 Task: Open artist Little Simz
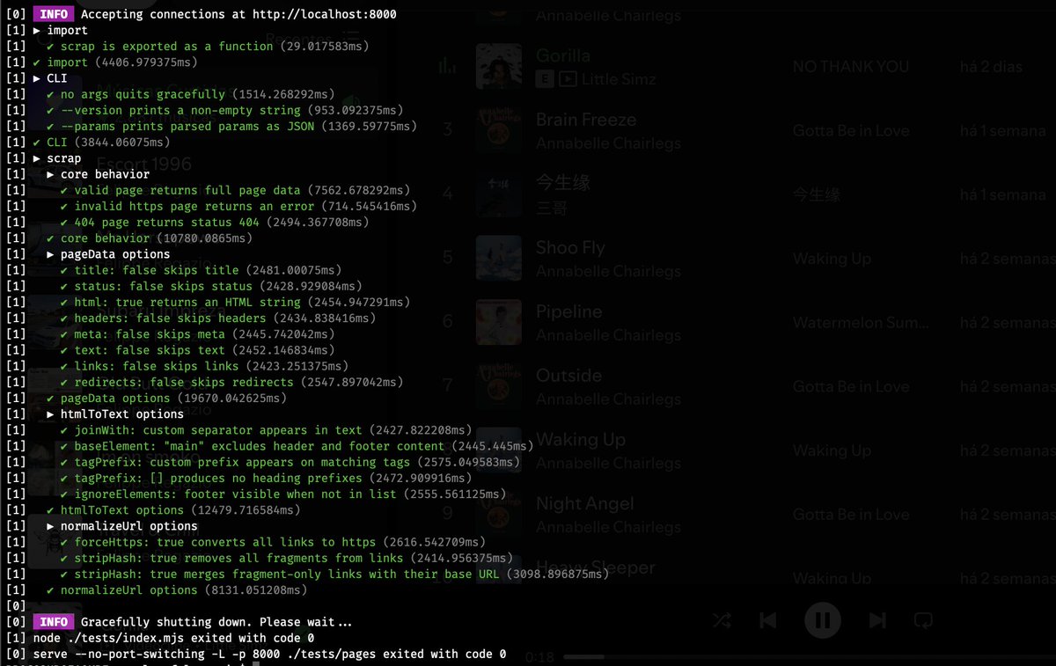[619, 79]
